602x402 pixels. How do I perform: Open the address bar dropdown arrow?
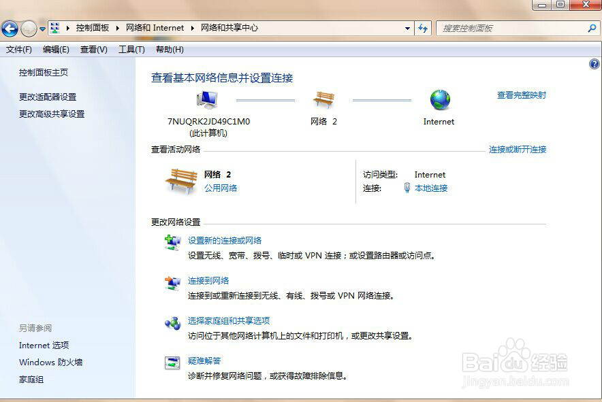(x=407, y=28)
